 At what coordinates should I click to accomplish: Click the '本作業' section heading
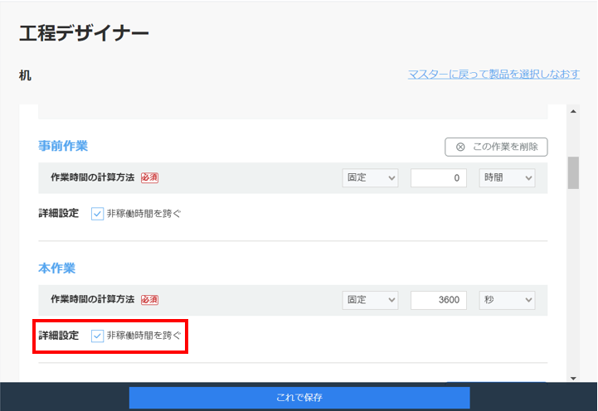tap(57, 268)
